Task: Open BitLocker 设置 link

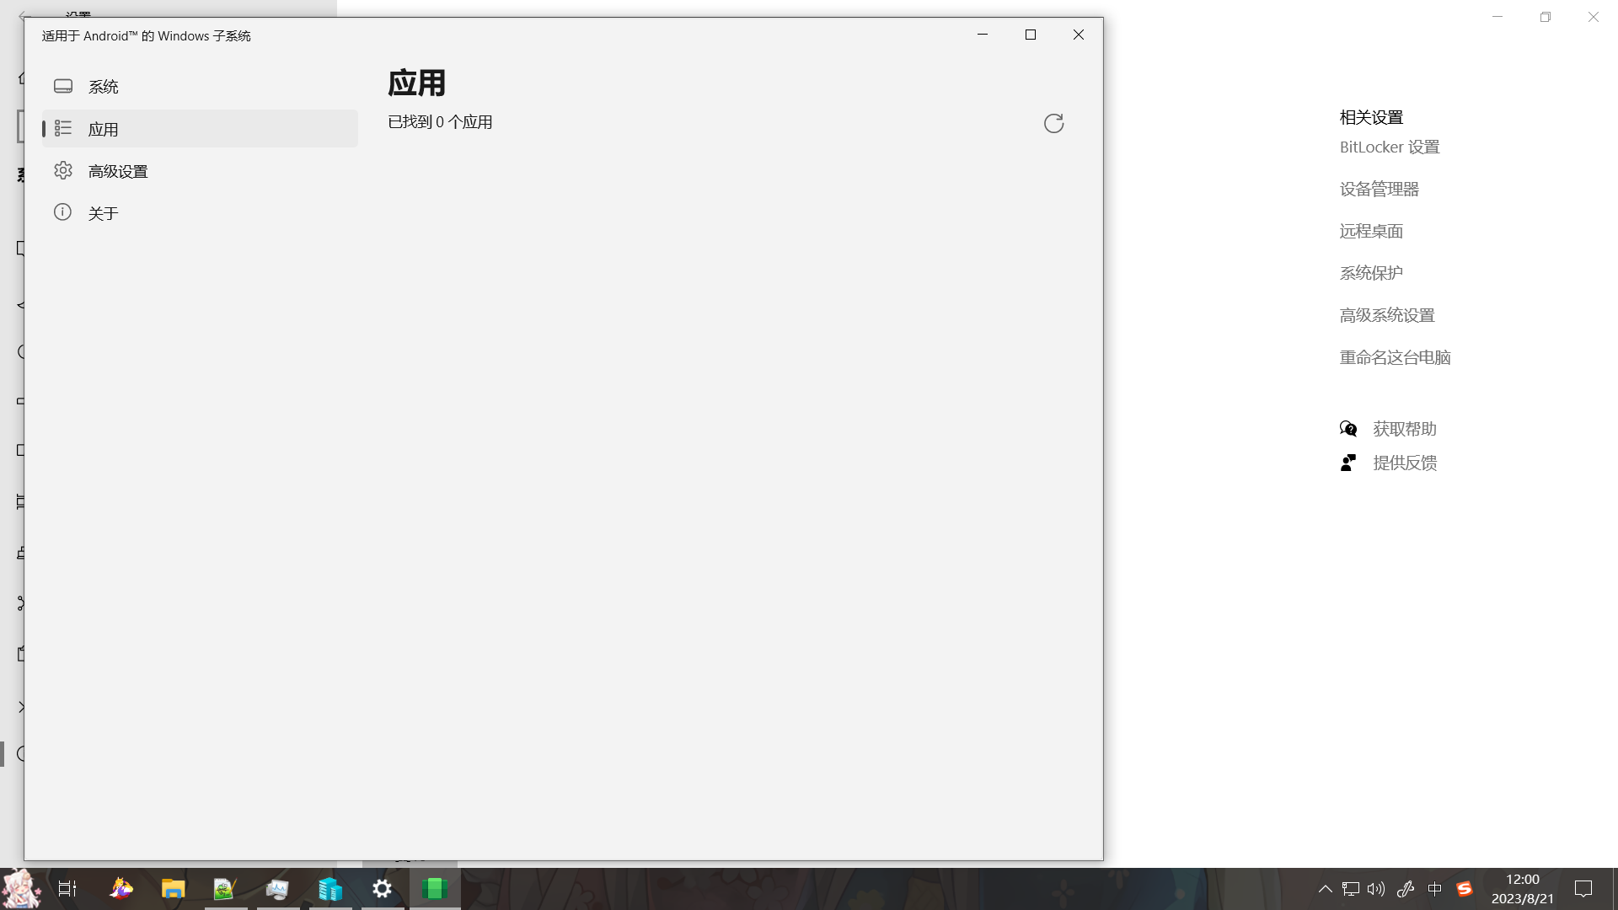Action: tap(1389, 147)
